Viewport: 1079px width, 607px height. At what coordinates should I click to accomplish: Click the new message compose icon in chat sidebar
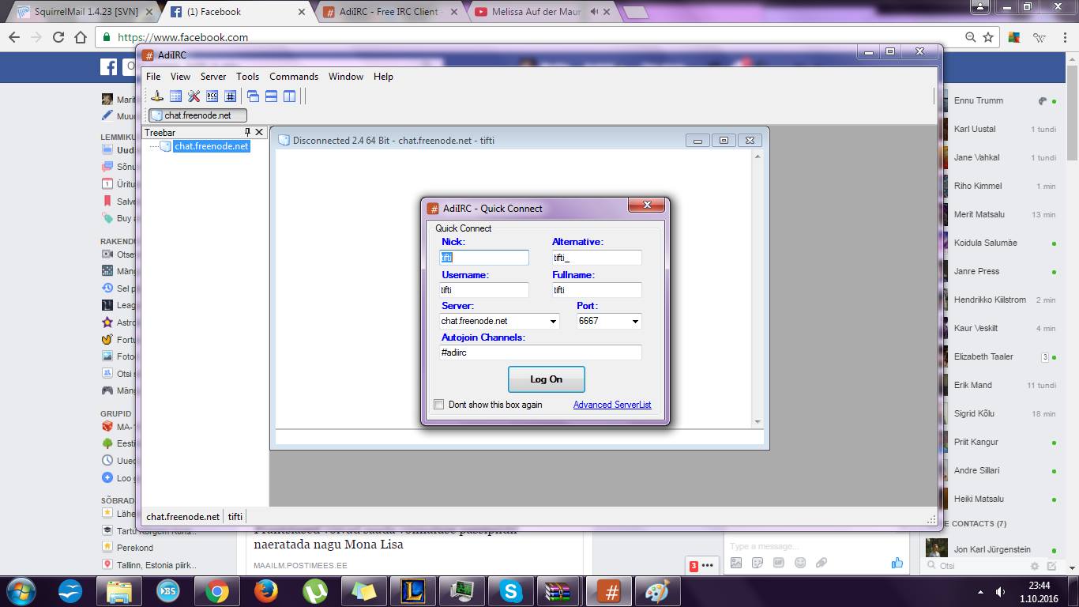(1051, 566)
